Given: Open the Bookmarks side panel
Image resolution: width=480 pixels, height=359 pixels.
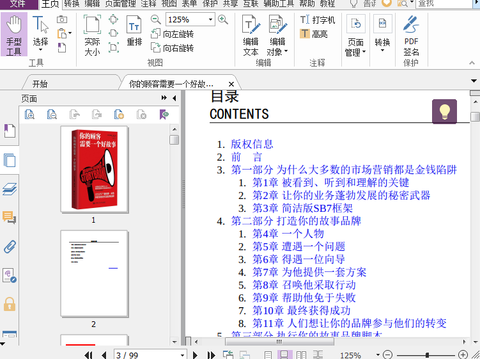Looking at the screenshot, I should click(x=10, y=131).
